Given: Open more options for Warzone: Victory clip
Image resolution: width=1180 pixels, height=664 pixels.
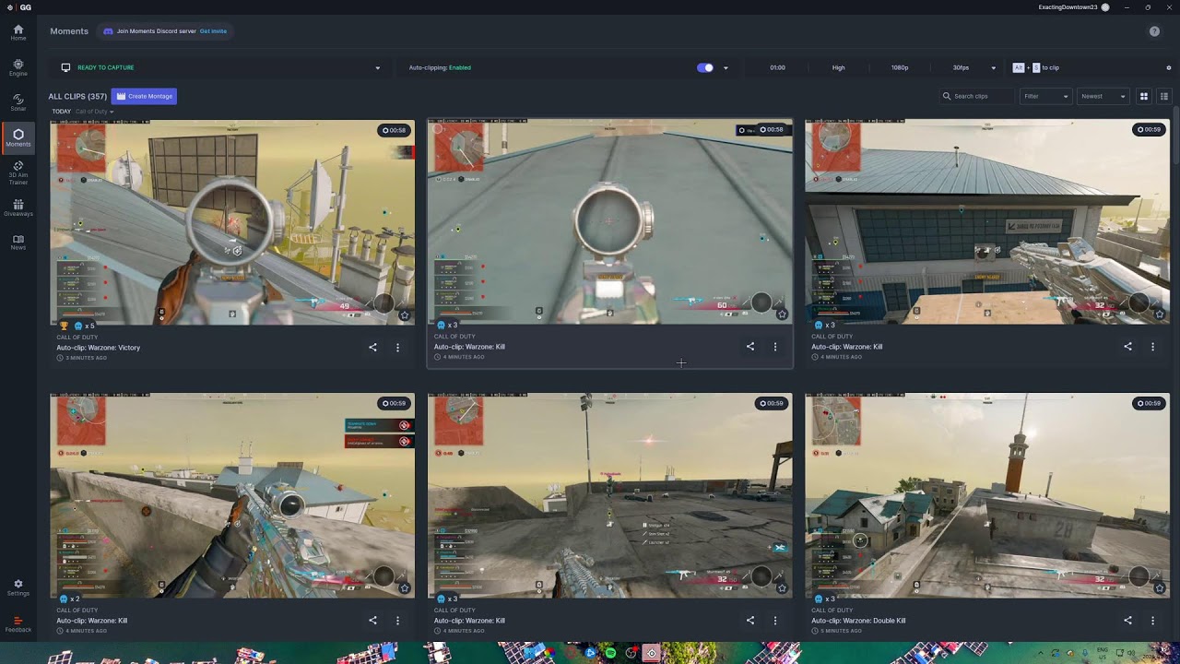Looking at the screenshot, I should [397, 348].
